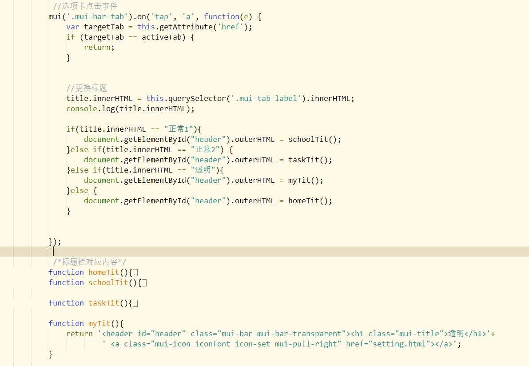The width and height of the screenshot is (529, 366).
Task: Place cursor on the highlighted empty line
Action: (x=265, y=252)
